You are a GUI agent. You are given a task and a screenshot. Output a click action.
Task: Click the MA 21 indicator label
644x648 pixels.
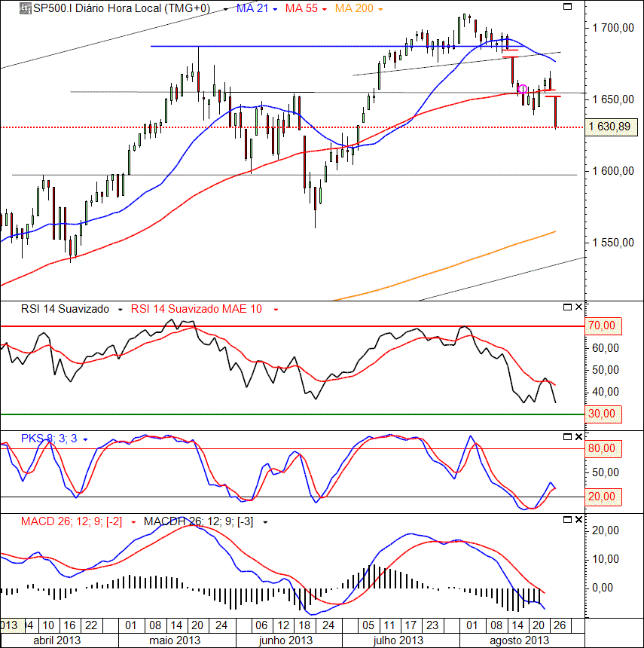252,9
